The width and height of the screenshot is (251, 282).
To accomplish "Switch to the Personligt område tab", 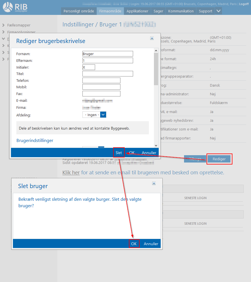I will (x=79, y=11).
